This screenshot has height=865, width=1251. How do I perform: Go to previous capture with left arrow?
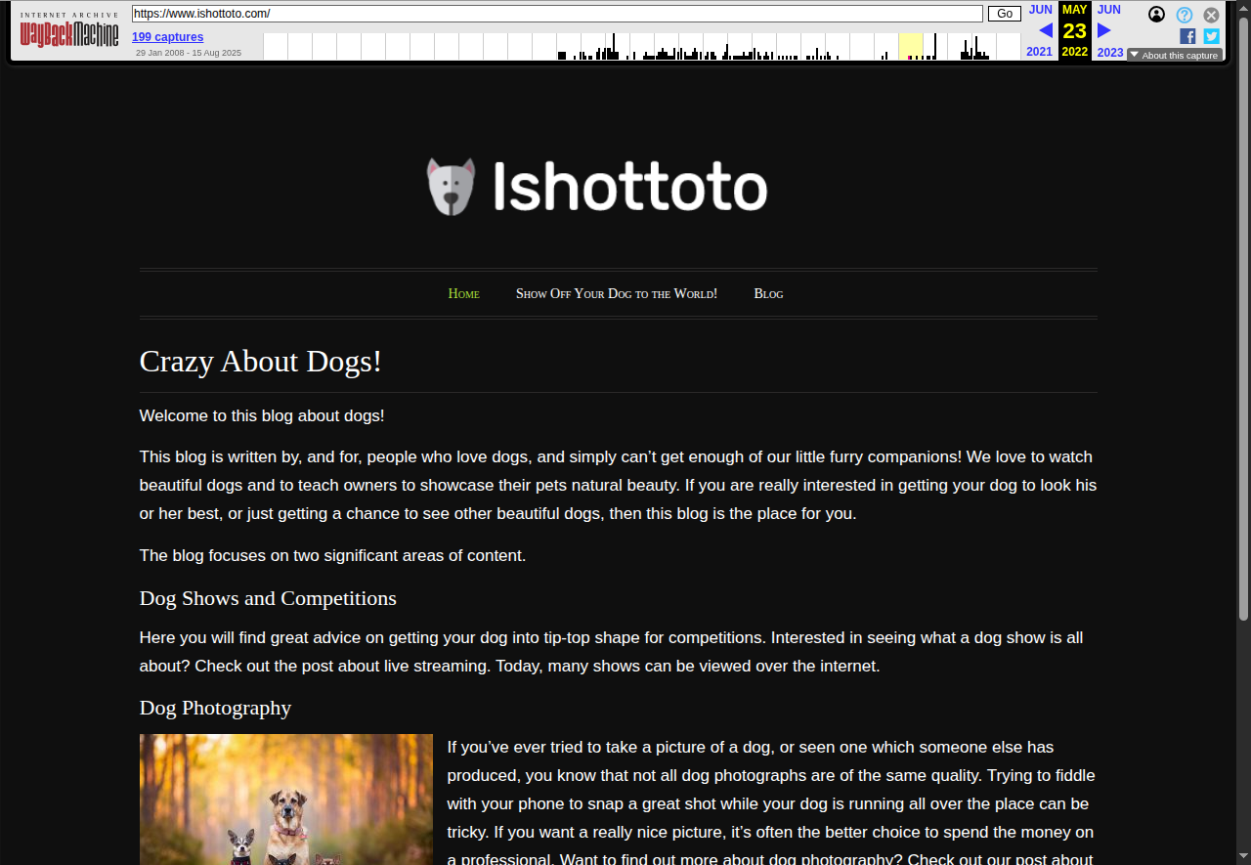tap(1045, 30)
